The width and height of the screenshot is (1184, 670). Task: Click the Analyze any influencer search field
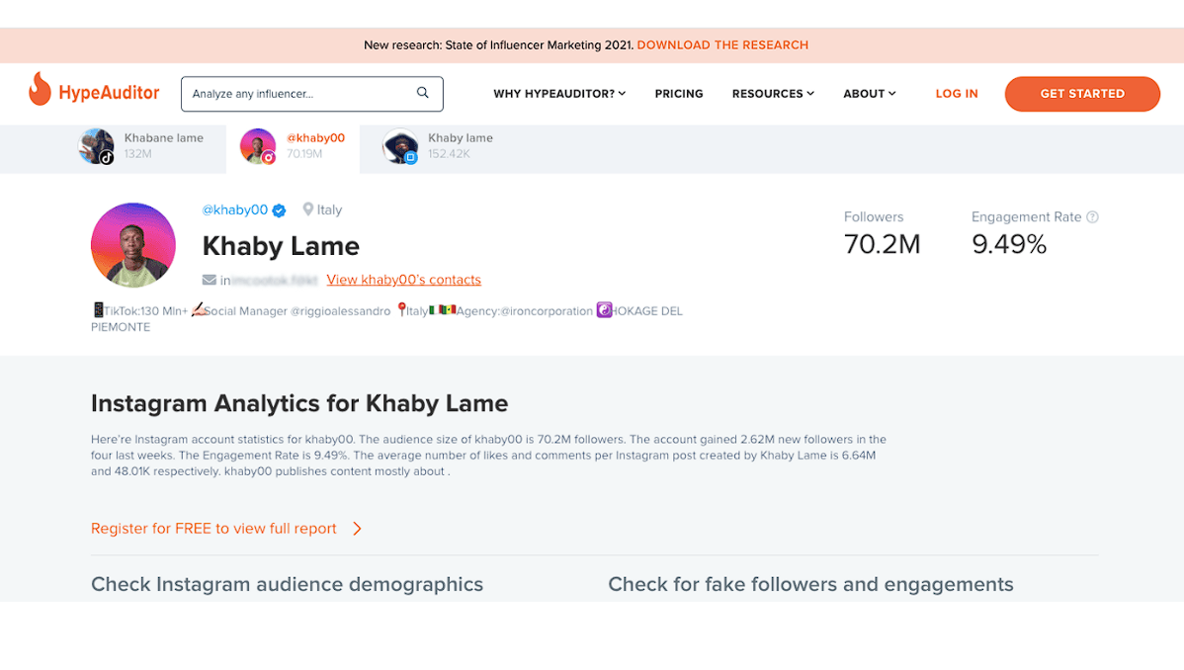click(296, 93)
